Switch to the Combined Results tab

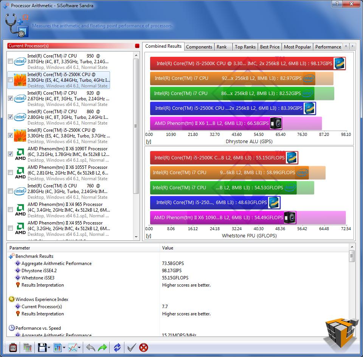pyautogui.click(x=163, y=46)
